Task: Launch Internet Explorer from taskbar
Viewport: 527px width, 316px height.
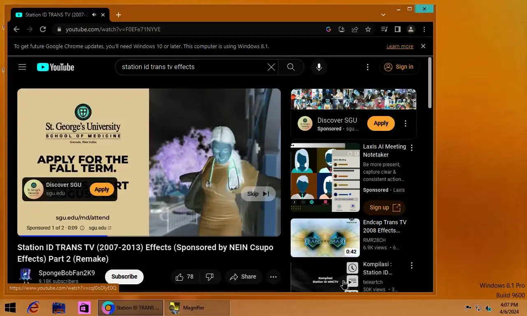Action: (x=33, y=307)
